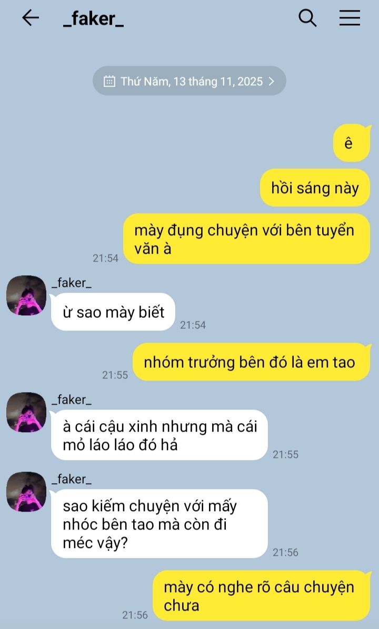
Task: Select "ừ sao mày biết" white bubble
Action: tap(113, 312)
